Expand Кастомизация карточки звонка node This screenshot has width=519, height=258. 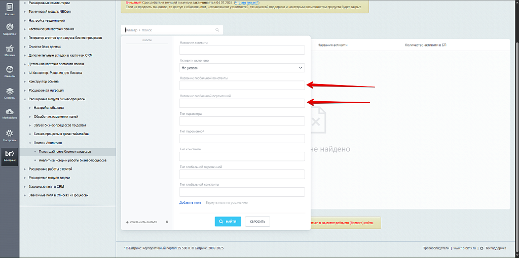click(25, 29)
